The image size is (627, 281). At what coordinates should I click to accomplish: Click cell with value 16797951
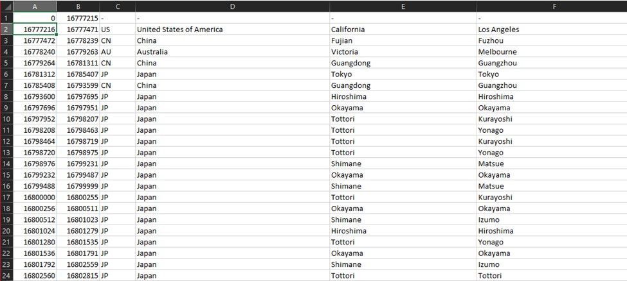[x=78, y=107]
